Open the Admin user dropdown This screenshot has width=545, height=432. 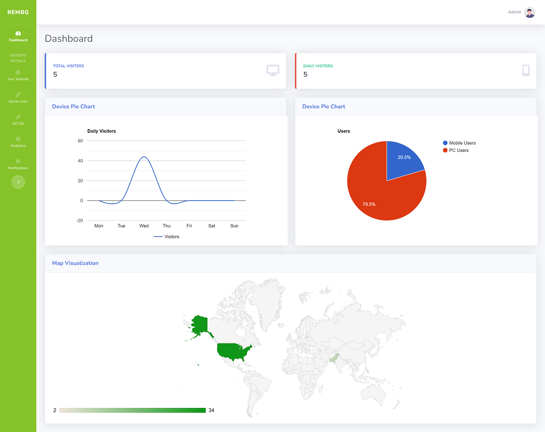point(521,12)
